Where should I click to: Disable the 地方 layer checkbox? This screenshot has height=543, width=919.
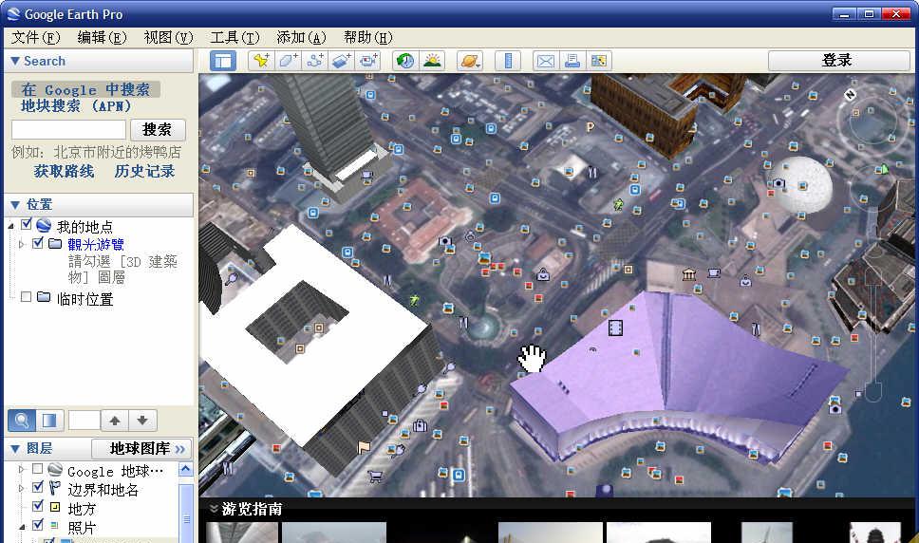tap(38, 506)
